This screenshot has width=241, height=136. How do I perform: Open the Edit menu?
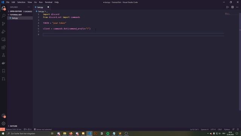[13, 2]
